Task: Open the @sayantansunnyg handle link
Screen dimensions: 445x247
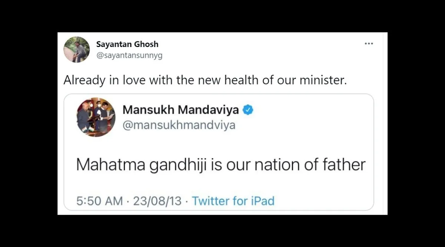Action: tap(129, 56)
